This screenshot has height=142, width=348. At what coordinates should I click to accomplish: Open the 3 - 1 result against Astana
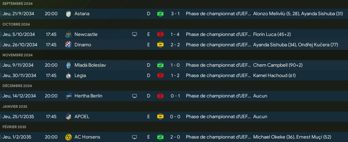point(175,14)
